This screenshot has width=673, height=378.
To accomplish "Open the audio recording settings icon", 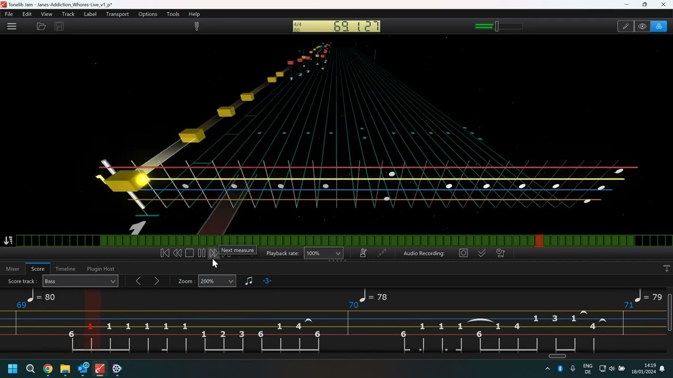I will tap(501, 253).
